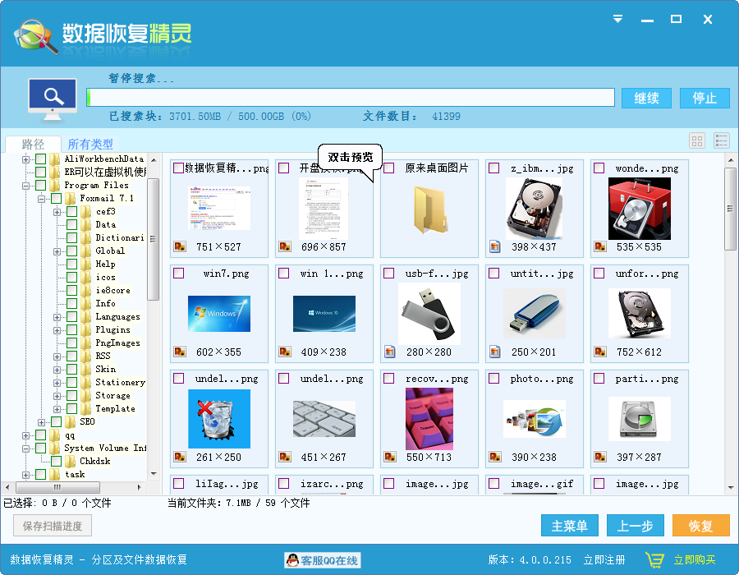This screenshot has width=739, height=575.
Task: Tick checkbox for 数据恢复精...png file
Action: (x=179, y=168)
